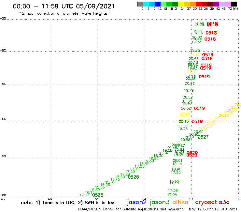Click the latitude axis label '-54'
The height and width of the screenshot is (212, 241).
pyautogui.click(x=3, y=84)
